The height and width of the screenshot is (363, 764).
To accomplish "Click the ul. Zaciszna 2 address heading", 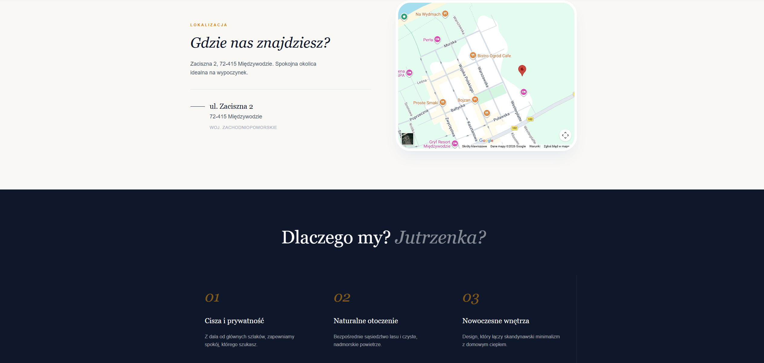I will point(231,106).
